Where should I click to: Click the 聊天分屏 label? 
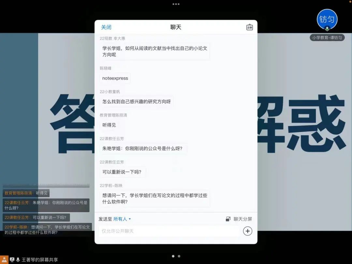click(242, 219)
